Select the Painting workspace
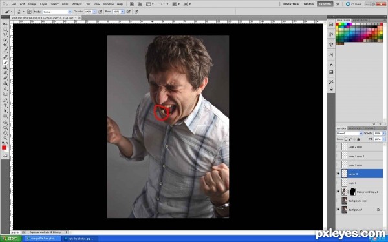 point(325,4)
